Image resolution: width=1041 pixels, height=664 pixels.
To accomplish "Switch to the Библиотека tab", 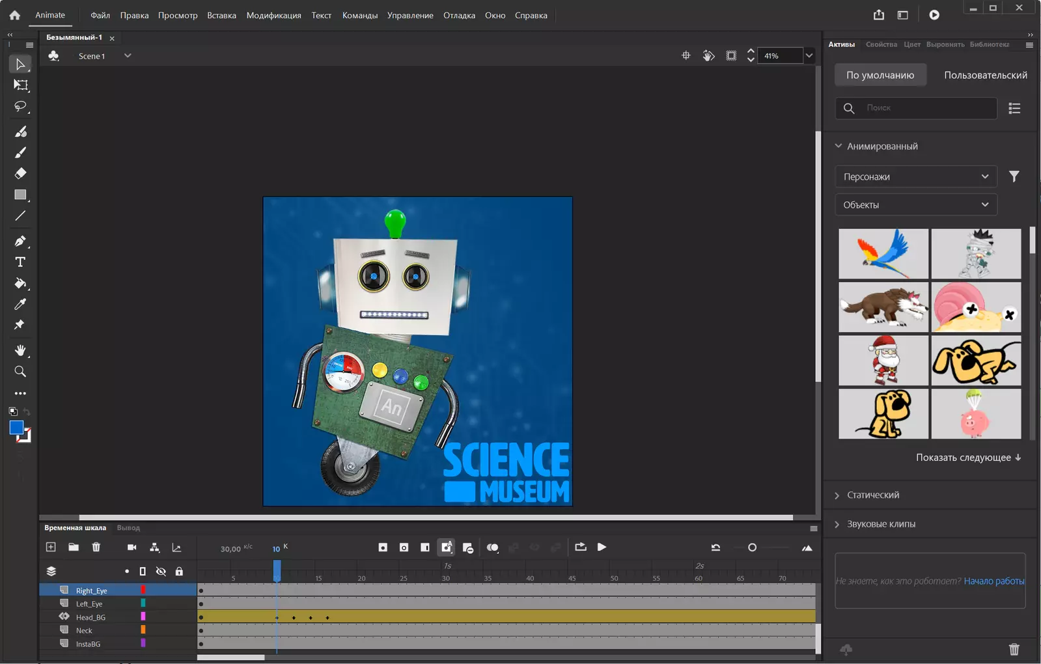I will (989, 44).
